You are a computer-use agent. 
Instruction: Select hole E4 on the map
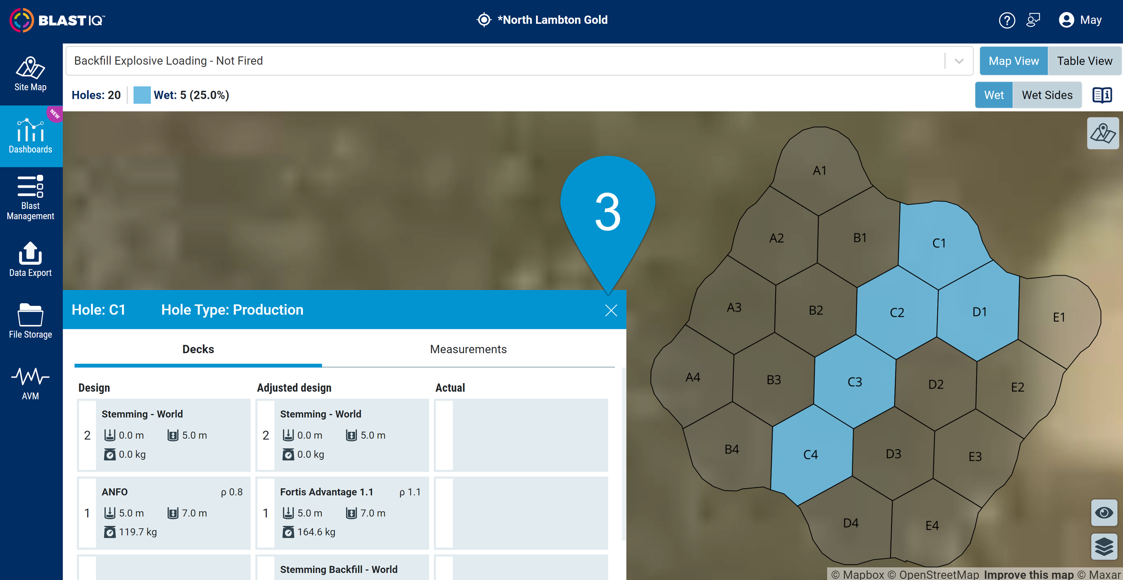(932, 525)
